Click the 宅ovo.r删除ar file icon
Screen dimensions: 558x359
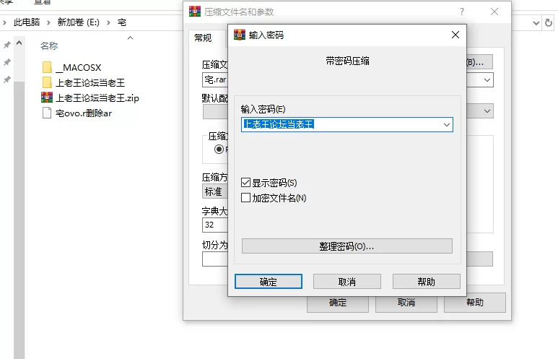pos(47,113)
